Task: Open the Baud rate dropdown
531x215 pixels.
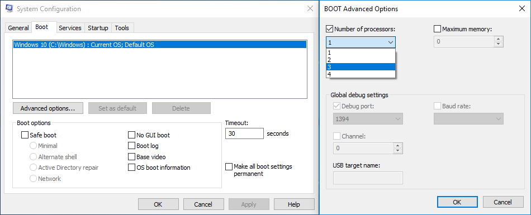Action: click(x=468, y=119)
